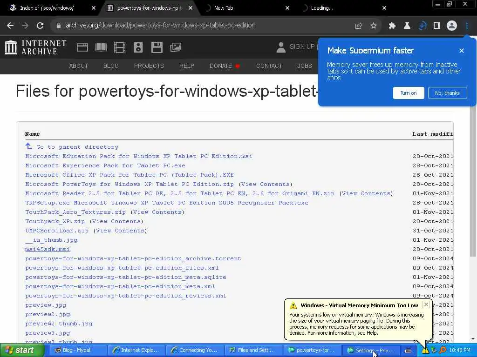Bookmark this page with the star icon
477x357 pixels.
374,26
